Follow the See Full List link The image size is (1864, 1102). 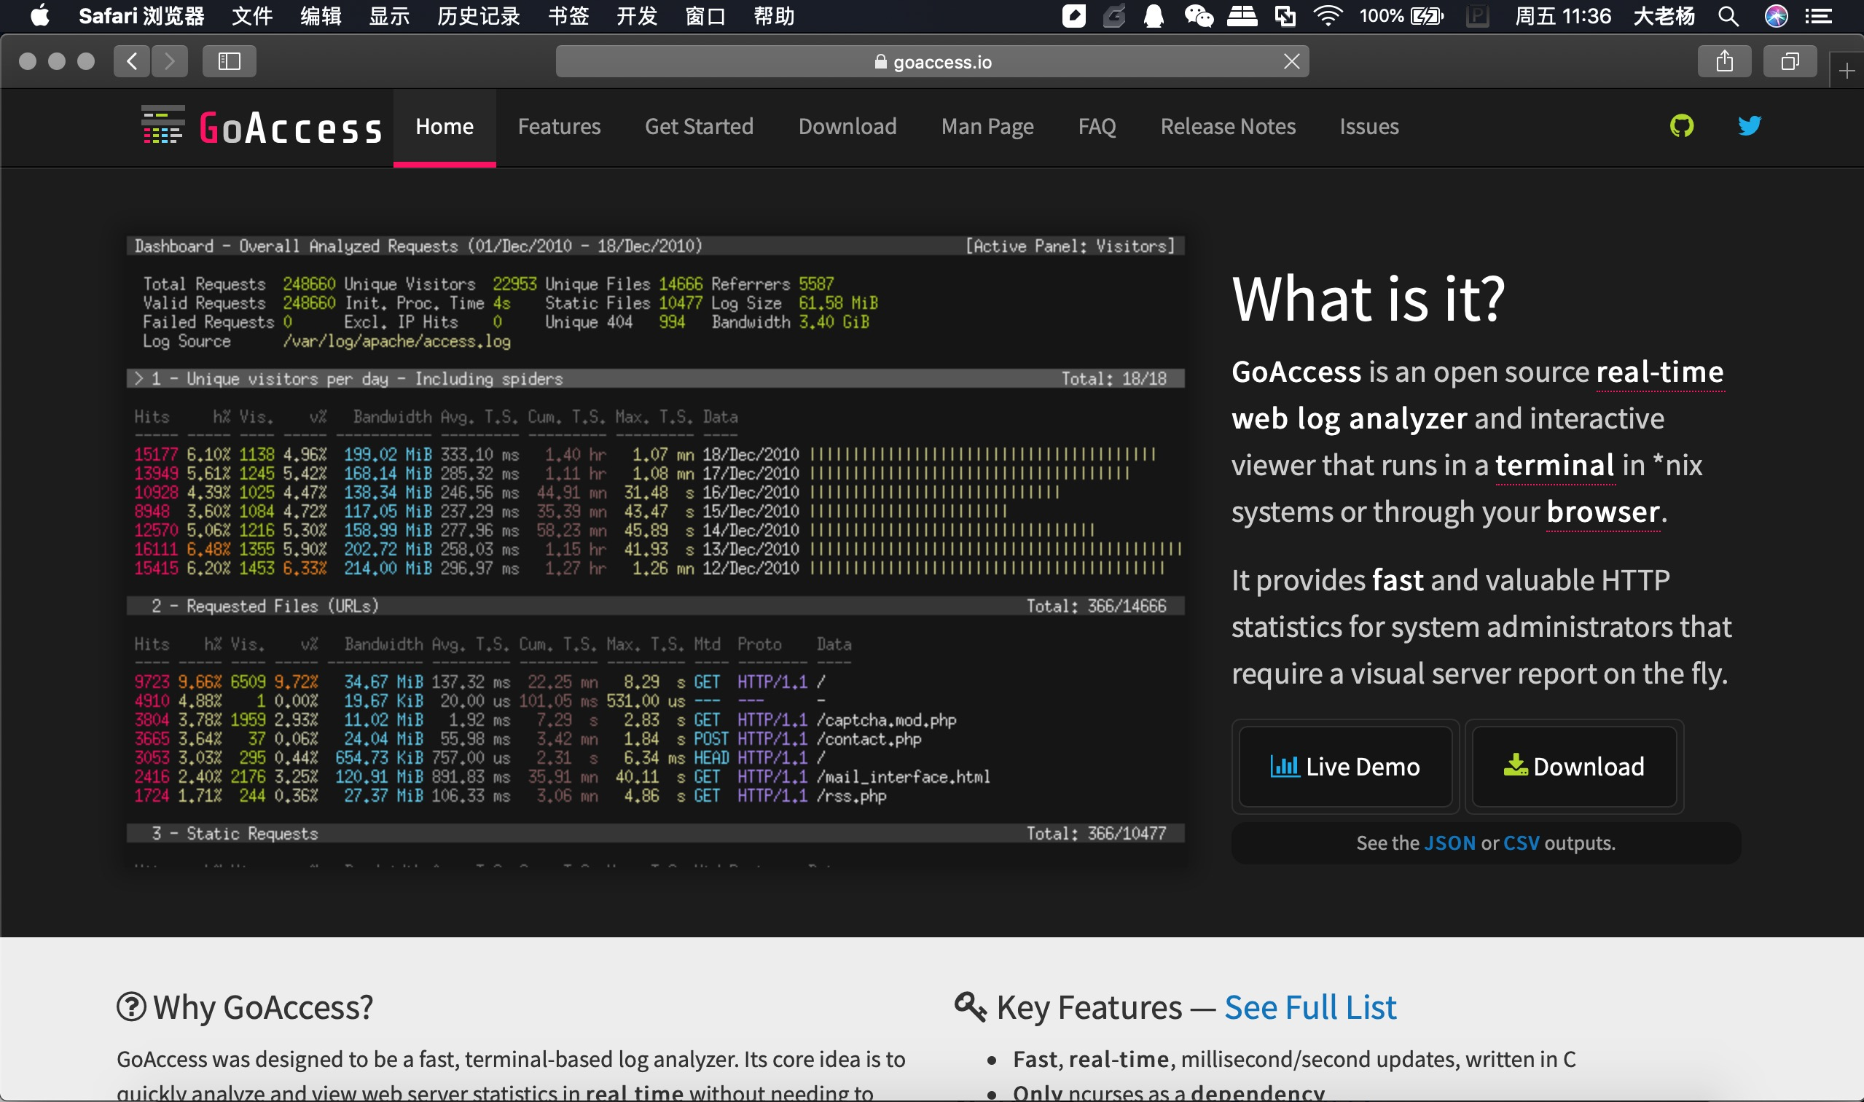pos(1310,1008)
